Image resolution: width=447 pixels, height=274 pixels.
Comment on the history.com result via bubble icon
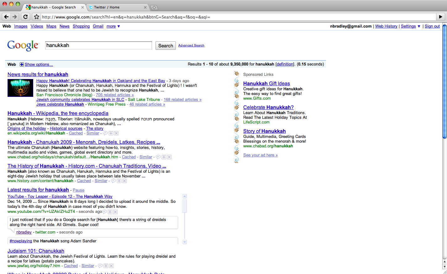tap(113, 181)
